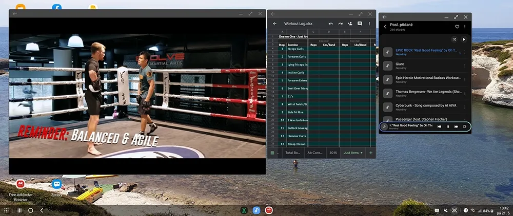
Task: Open the spreadsheet three-dot overflow menu
Action: click(x=369, y=24)
